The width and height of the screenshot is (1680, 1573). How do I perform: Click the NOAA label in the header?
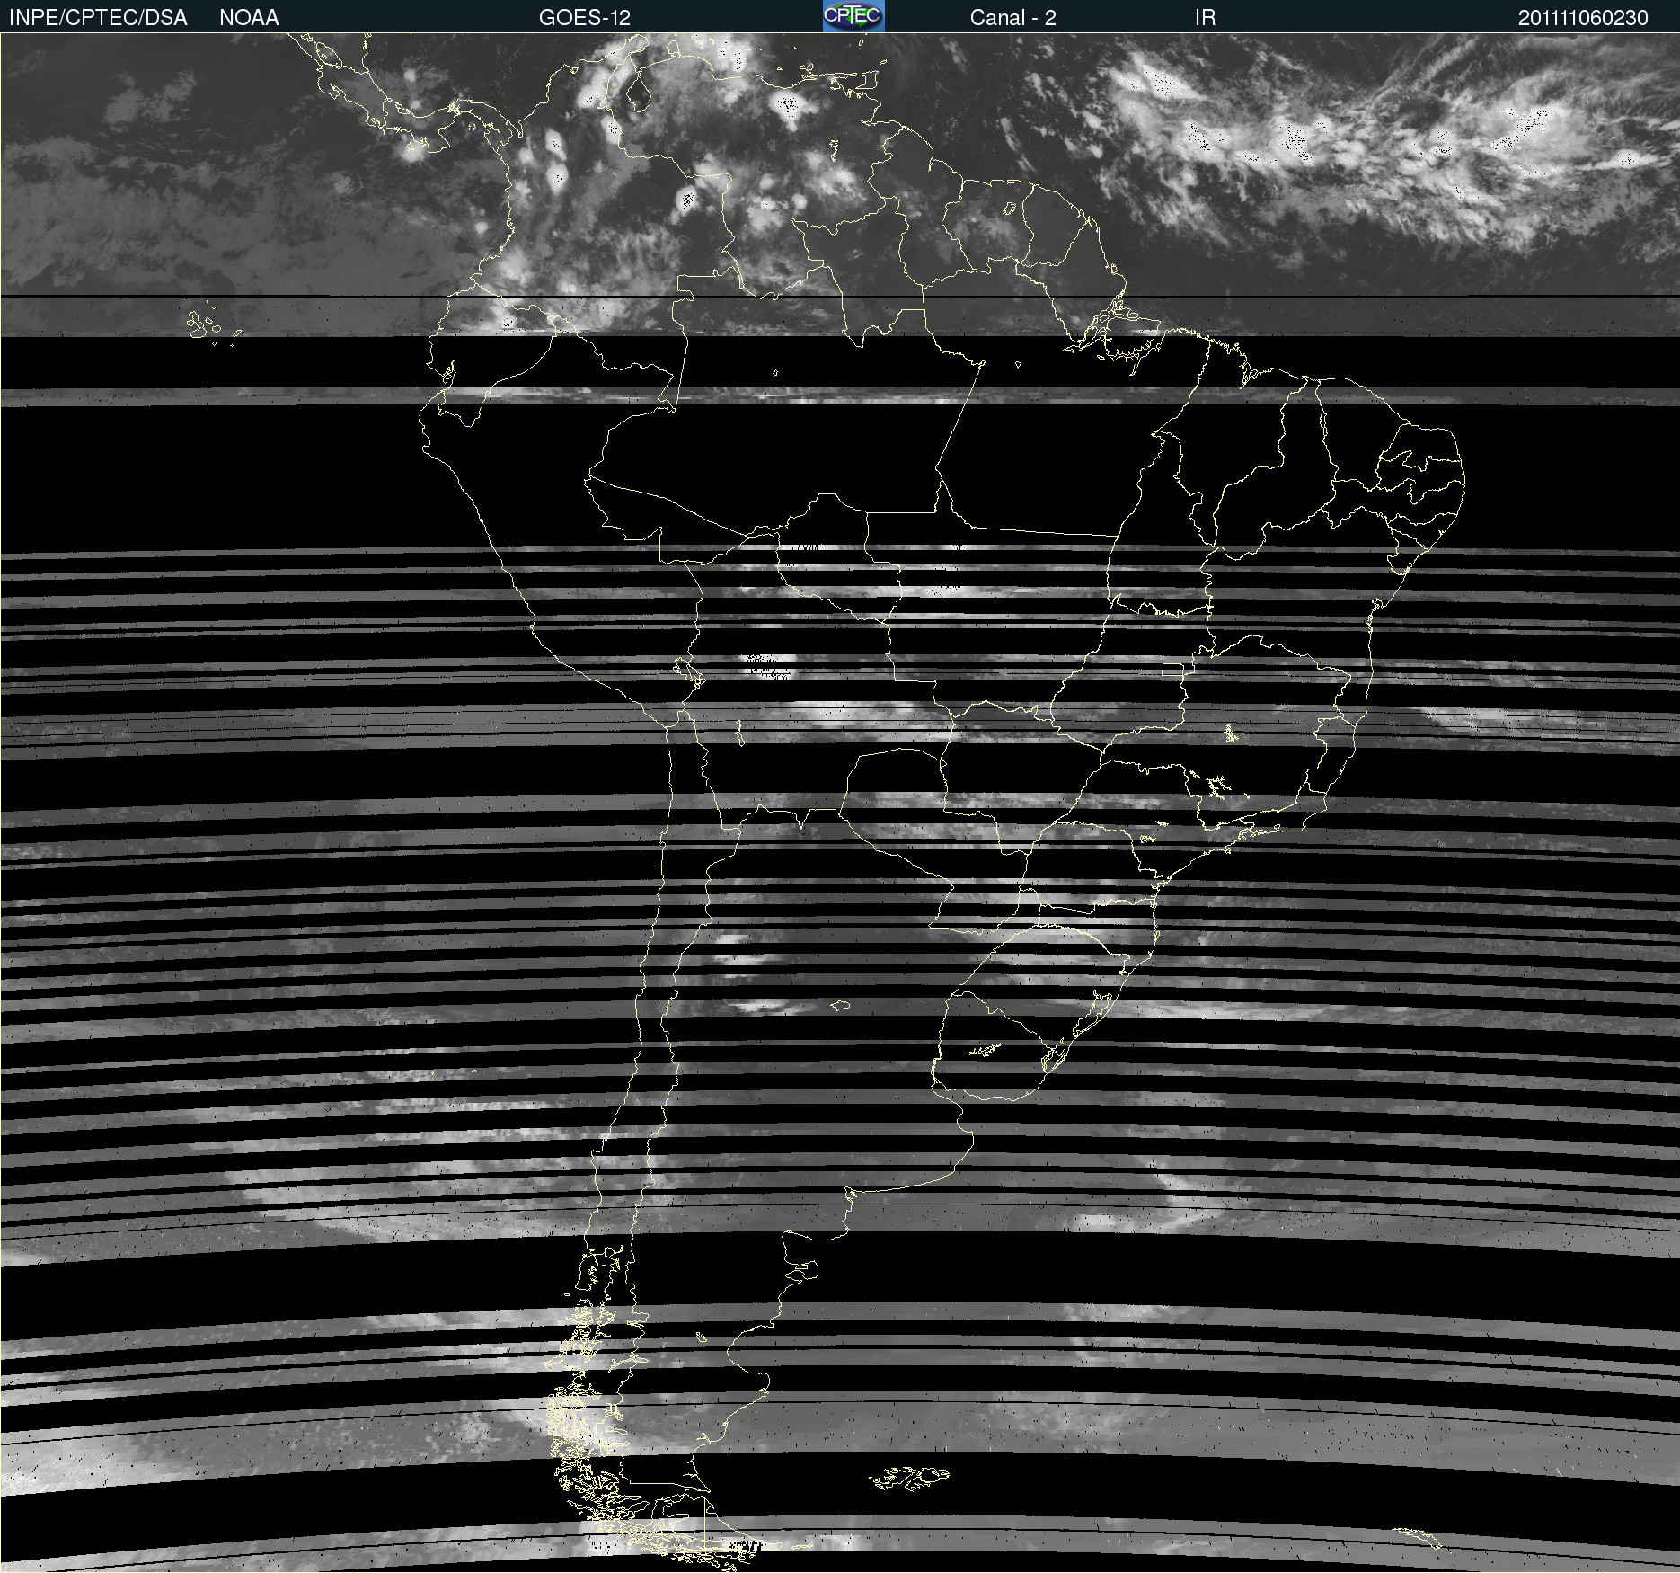click(249, 18)
